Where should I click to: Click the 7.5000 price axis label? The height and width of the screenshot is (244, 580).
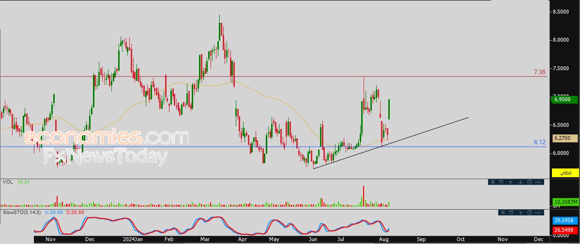[x=561, y=69]
